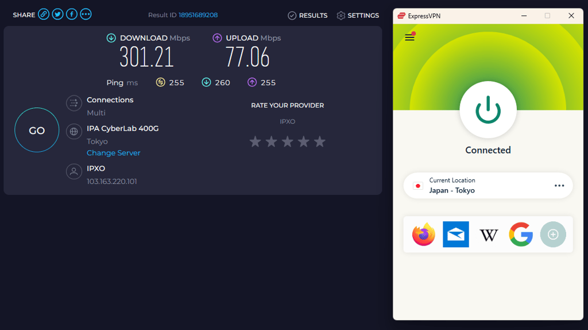Screen dimensions: 588x330
Task: Rate provider two stars
Action: pyautogui.click(x=271, y=141)
